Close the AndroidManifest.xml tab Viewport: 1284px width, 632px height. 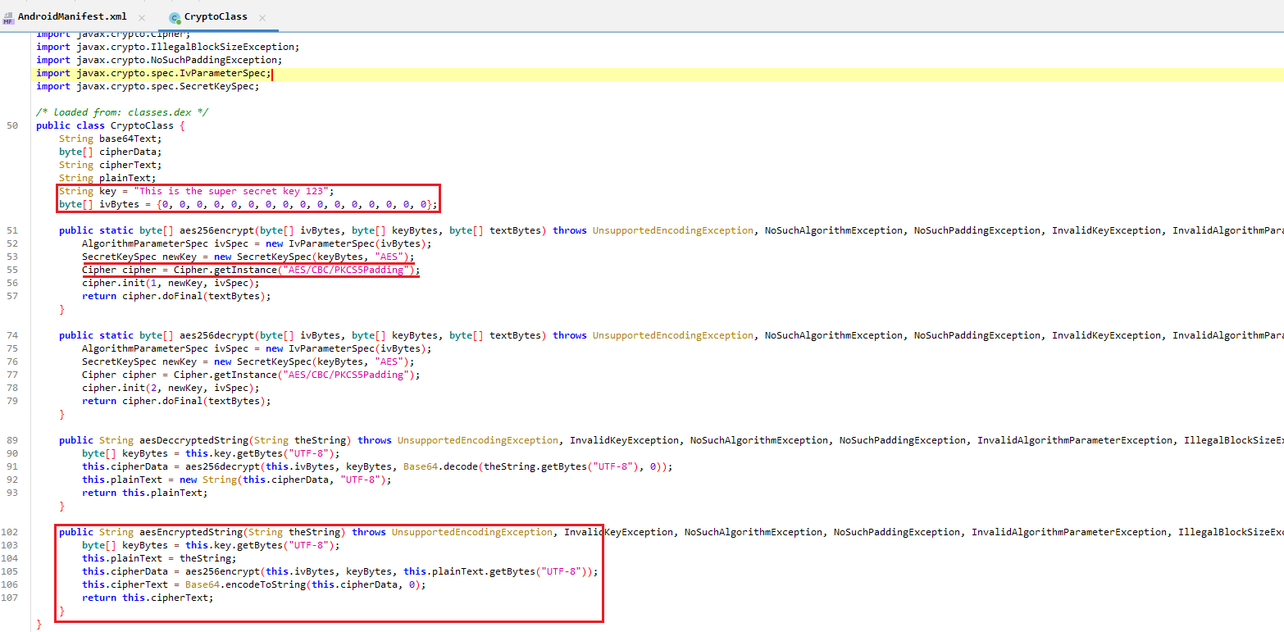click(x=142, y=17)
